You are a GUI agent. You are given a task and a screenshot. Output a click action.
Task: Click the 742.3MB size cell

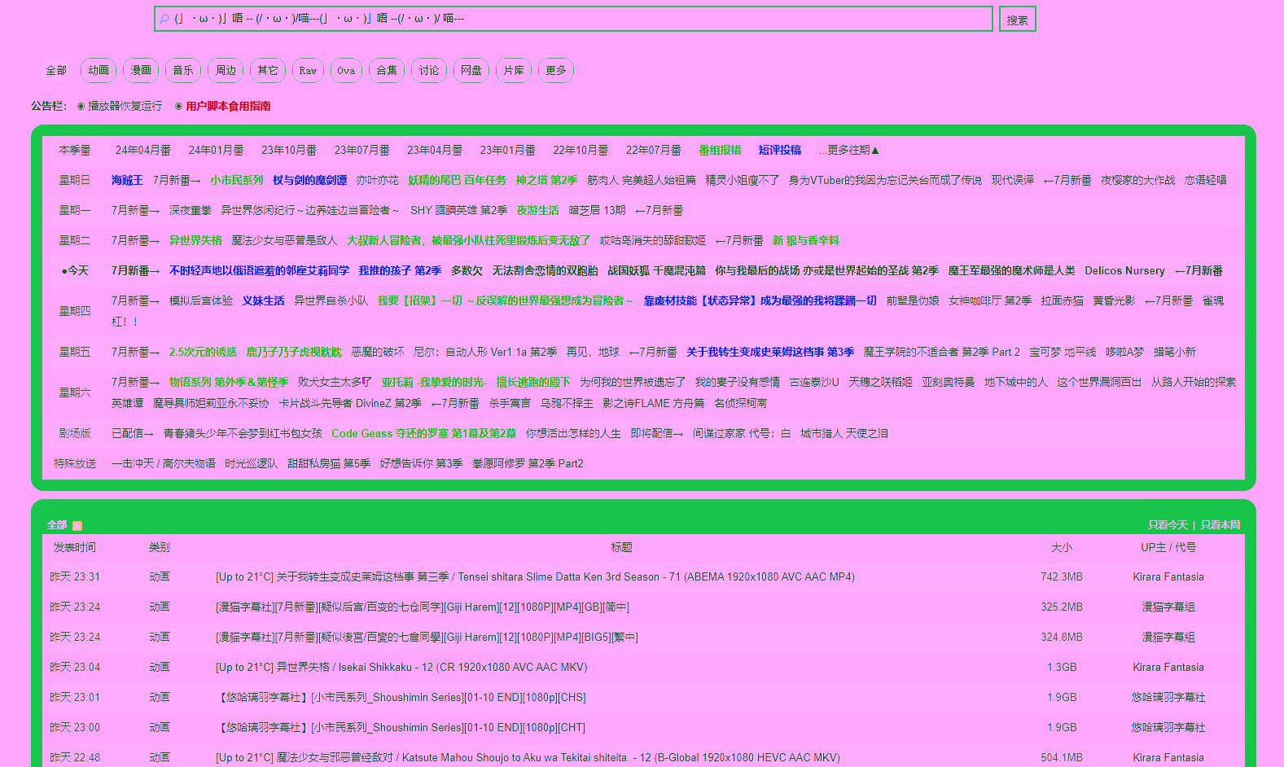pyautogui.click(x=1062, y=577)
